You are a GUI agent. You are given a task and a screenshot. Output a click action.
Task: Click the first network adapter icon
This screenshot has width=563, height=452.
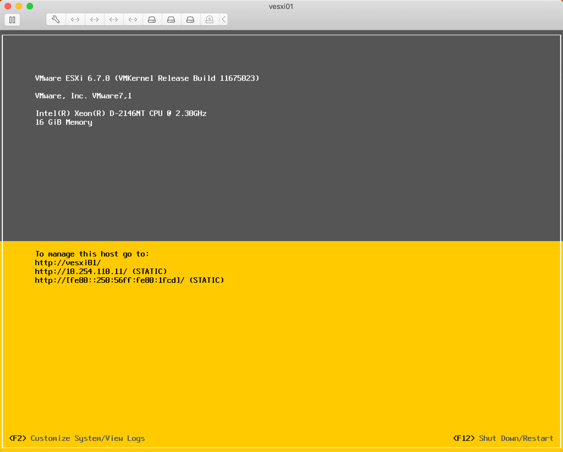click(x=75, y=19)
